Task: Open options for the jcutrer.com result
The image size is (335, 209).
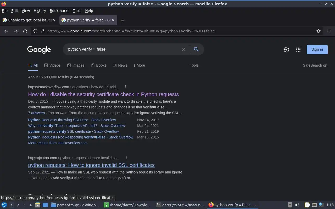Action: coord(126,158)
